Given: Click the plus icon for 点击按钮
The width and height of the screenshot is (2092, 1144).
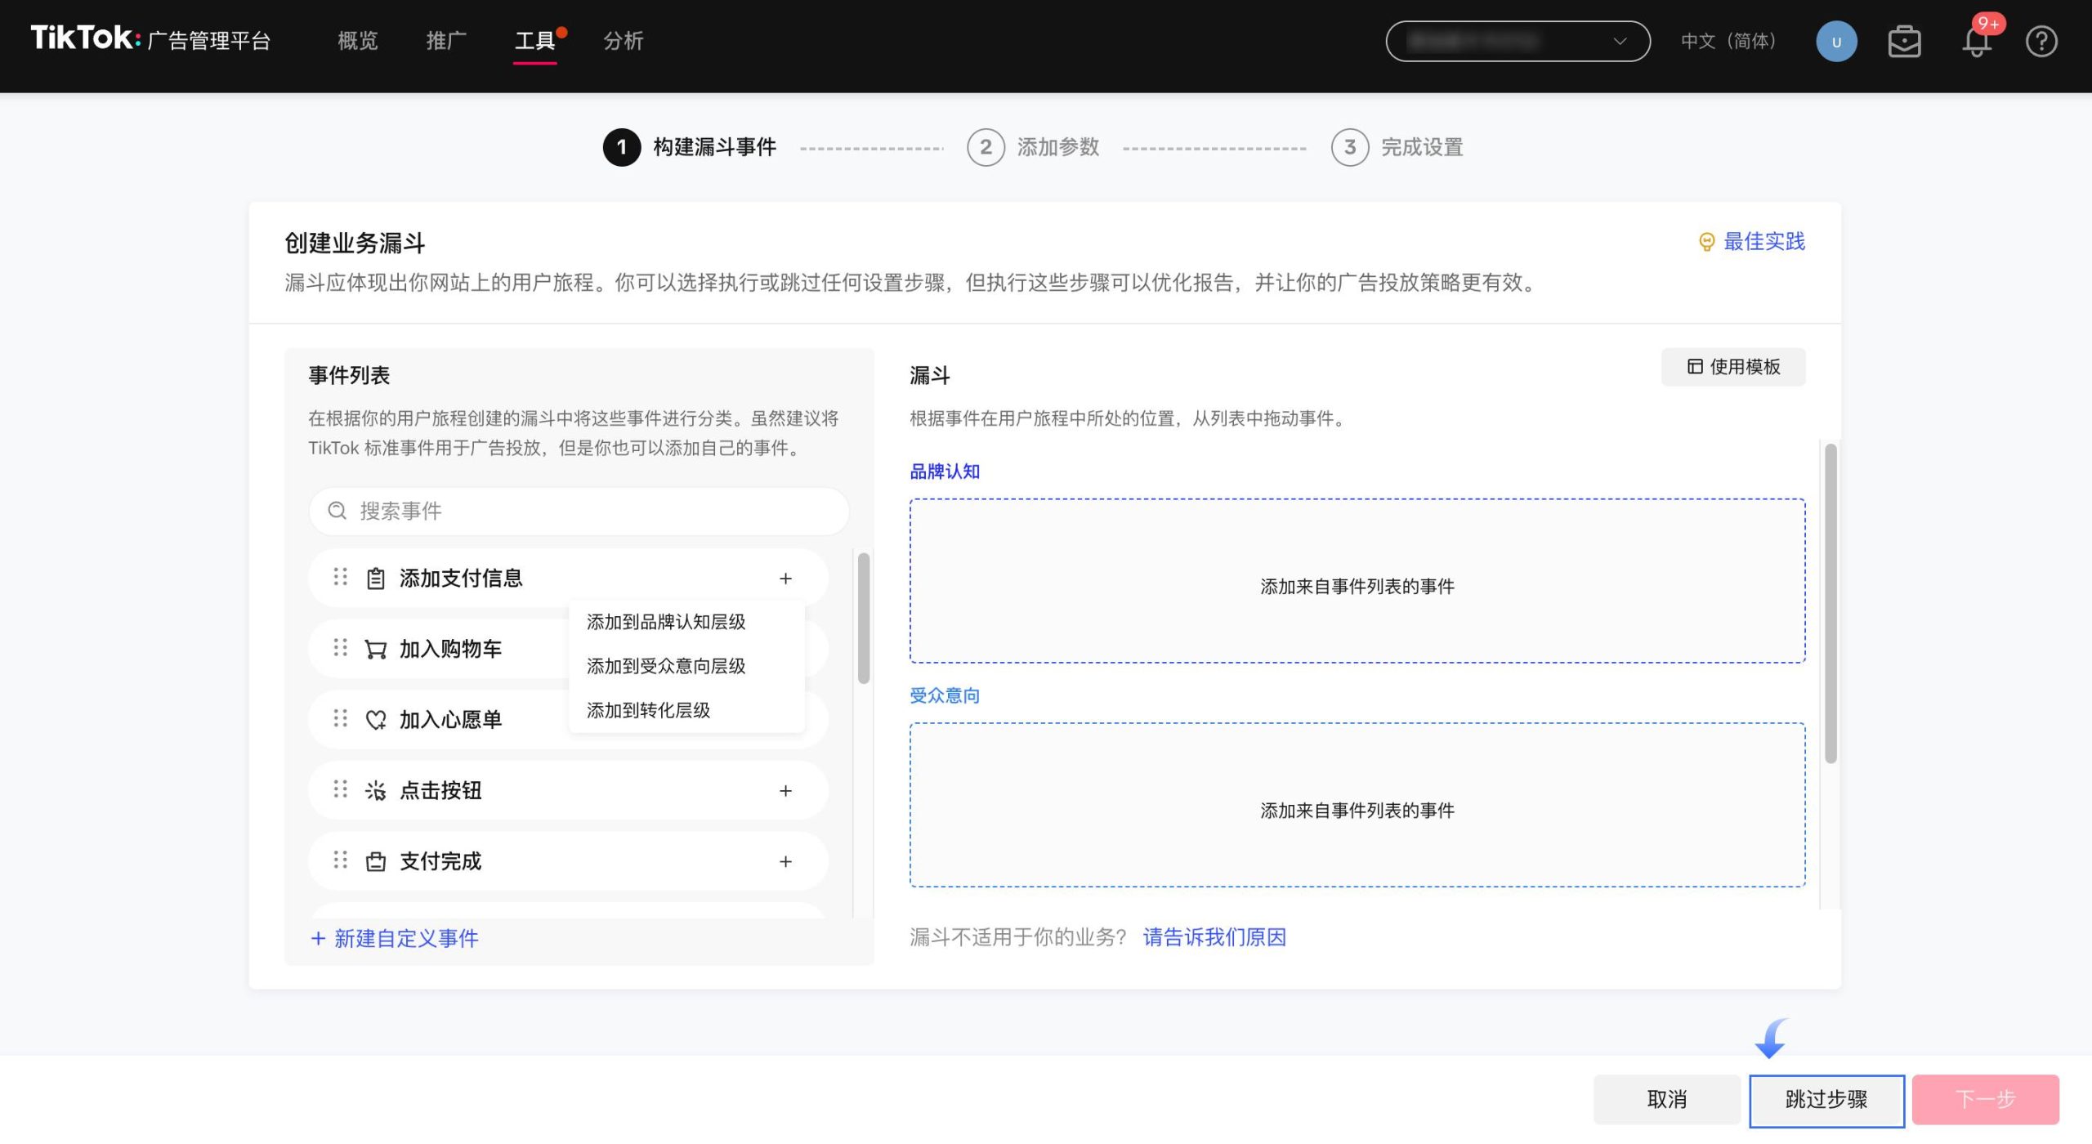Looking at the screenshot, I should pyautogui.click(x=785, y=791).
